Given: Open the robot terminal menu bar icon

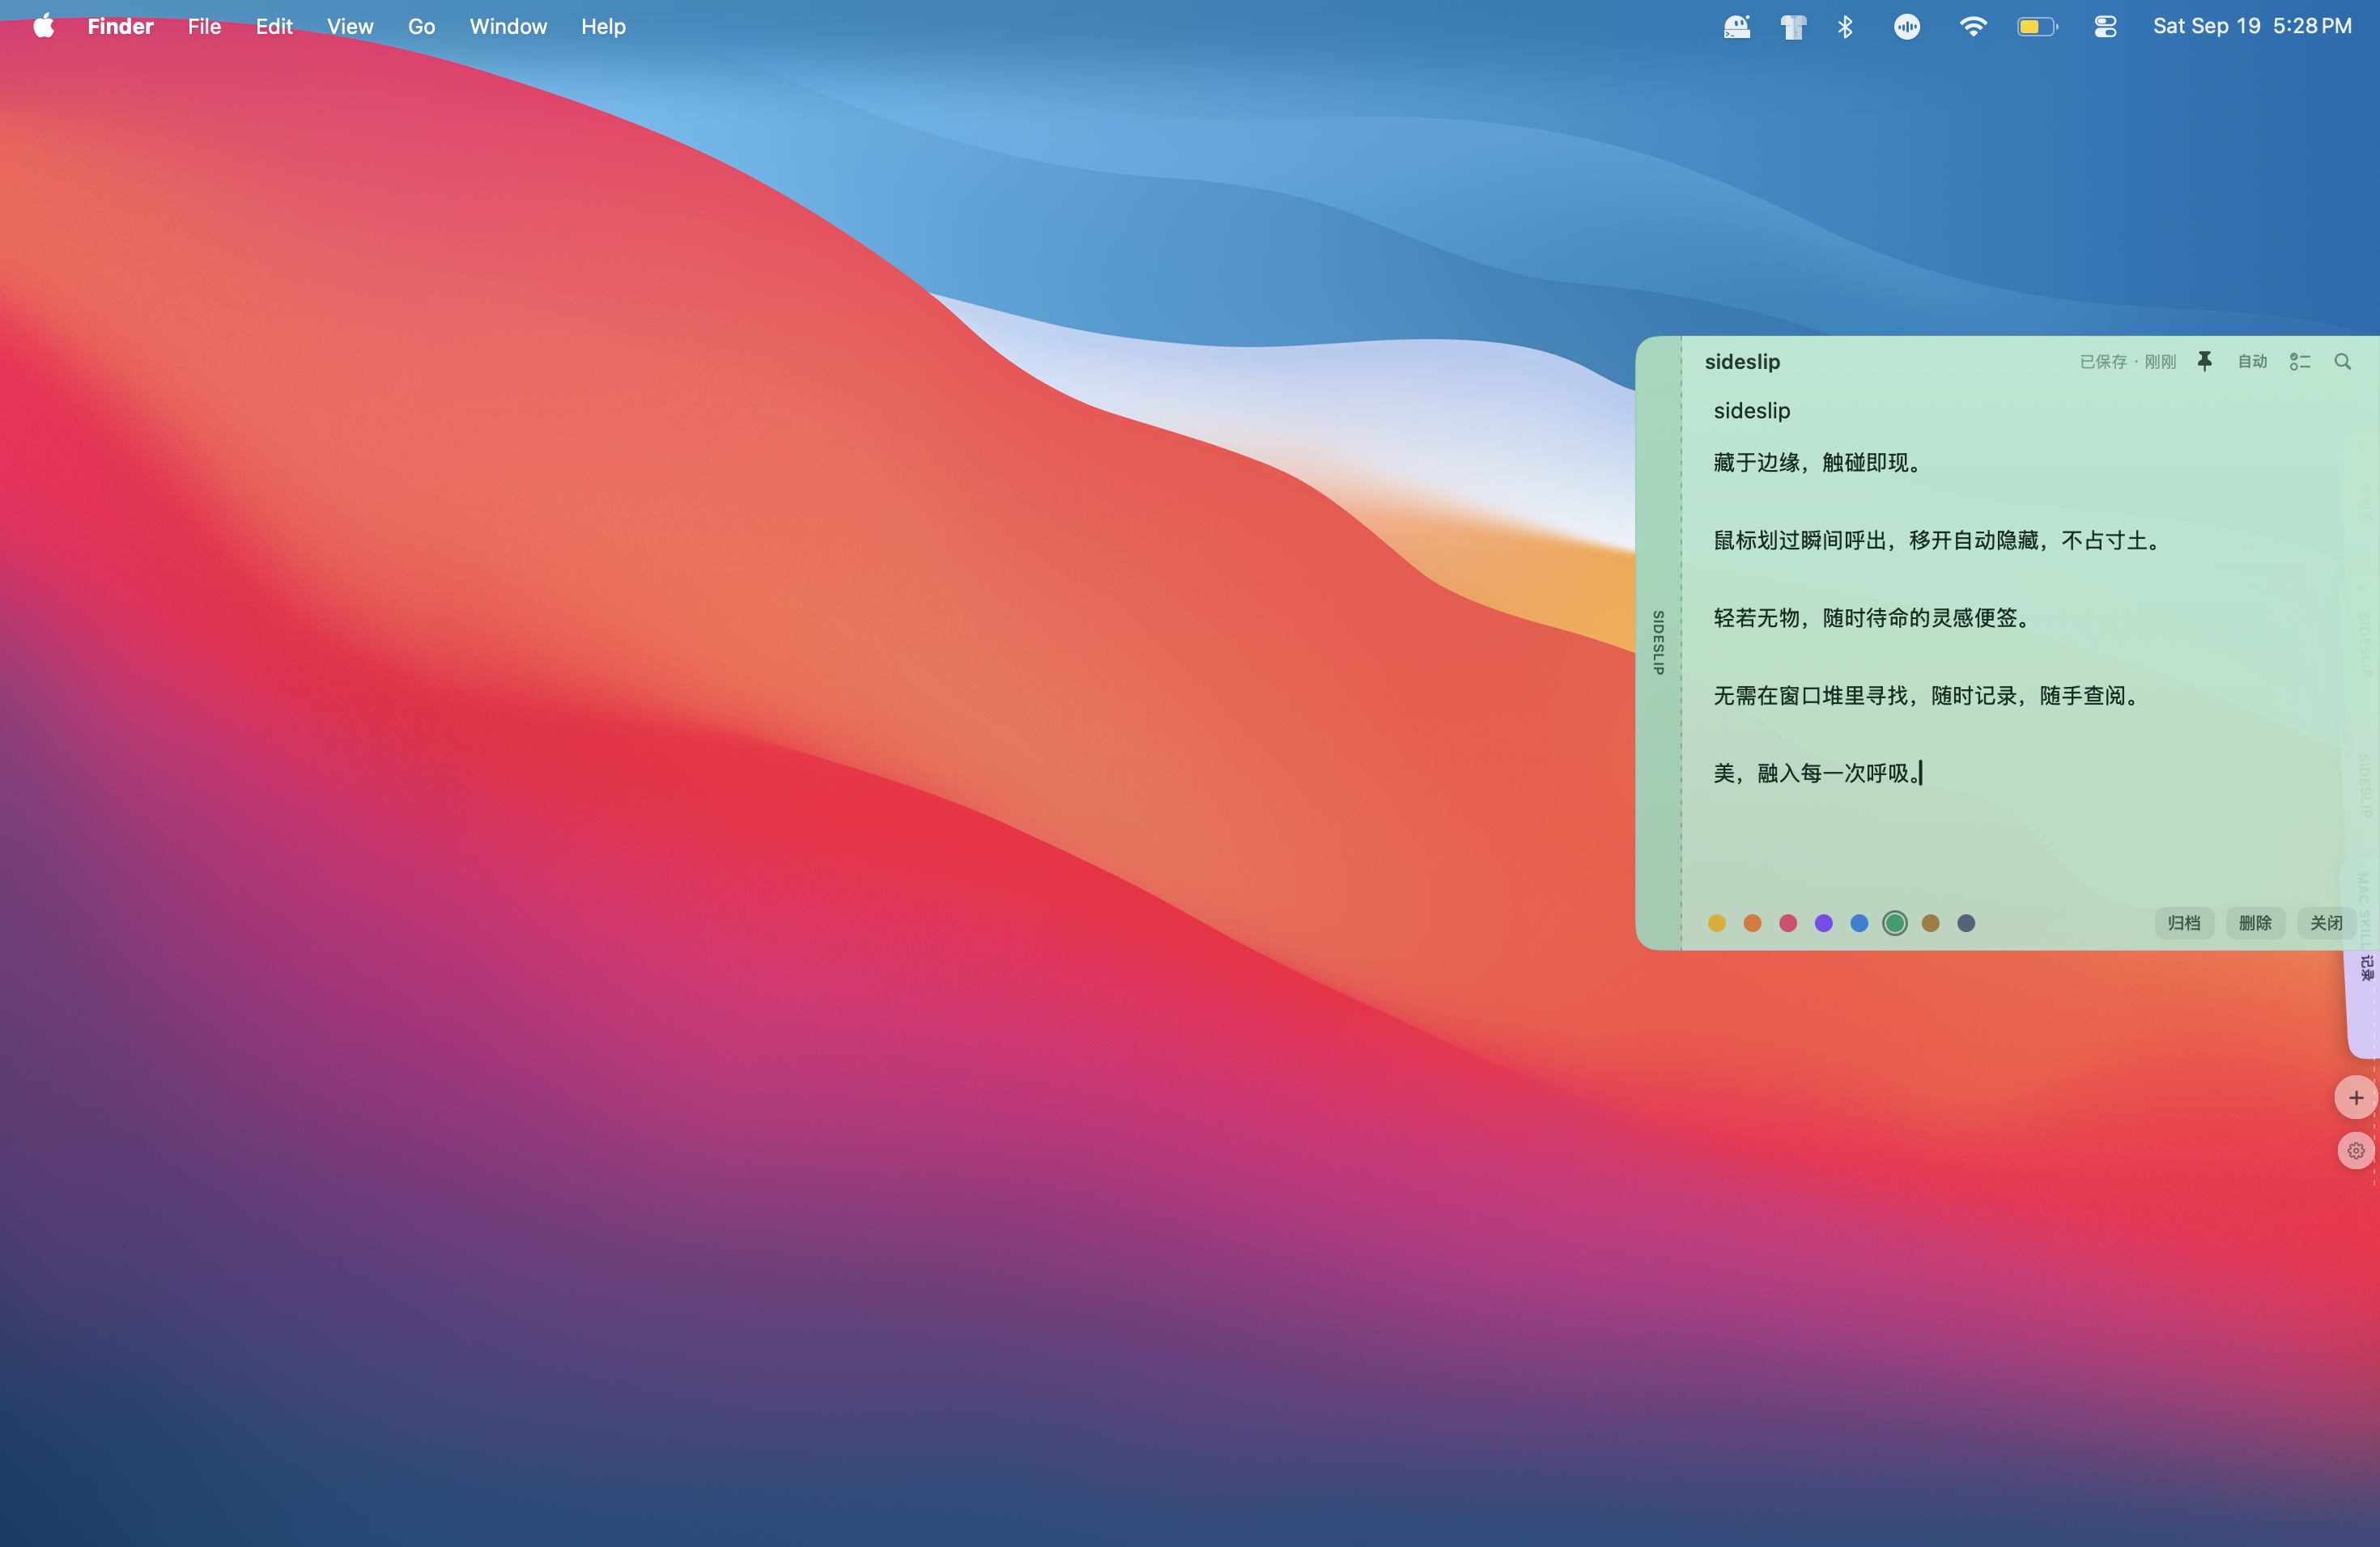Looking at the screenshot, I should 1737,27.
